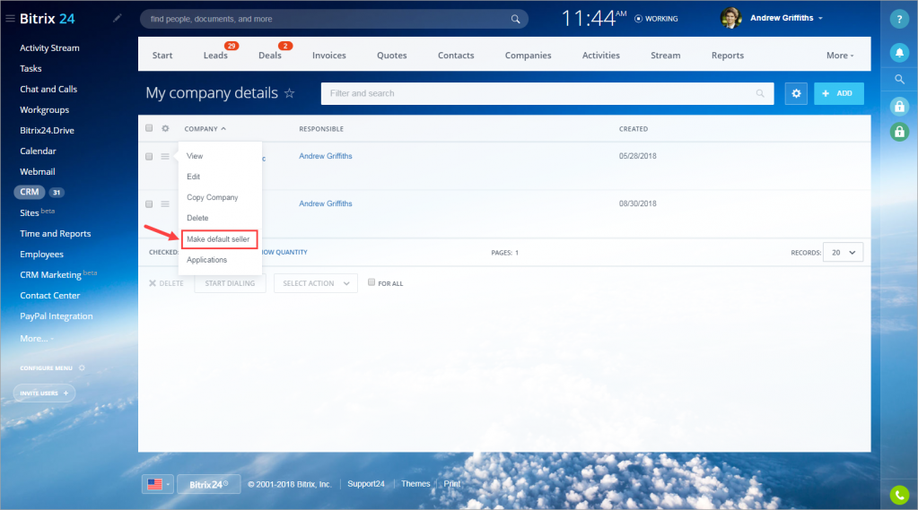Image resolution: width=918 pixels, height=510 pixels.
Task: Click the SHOW QUANTITY link
Action: 284,252
